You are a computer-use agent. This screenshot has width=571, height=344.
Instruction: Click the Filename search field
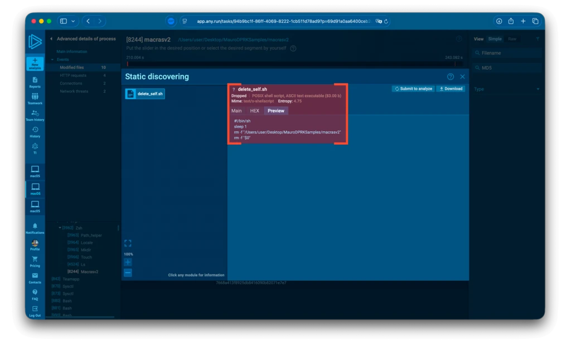tap(506, 53)
